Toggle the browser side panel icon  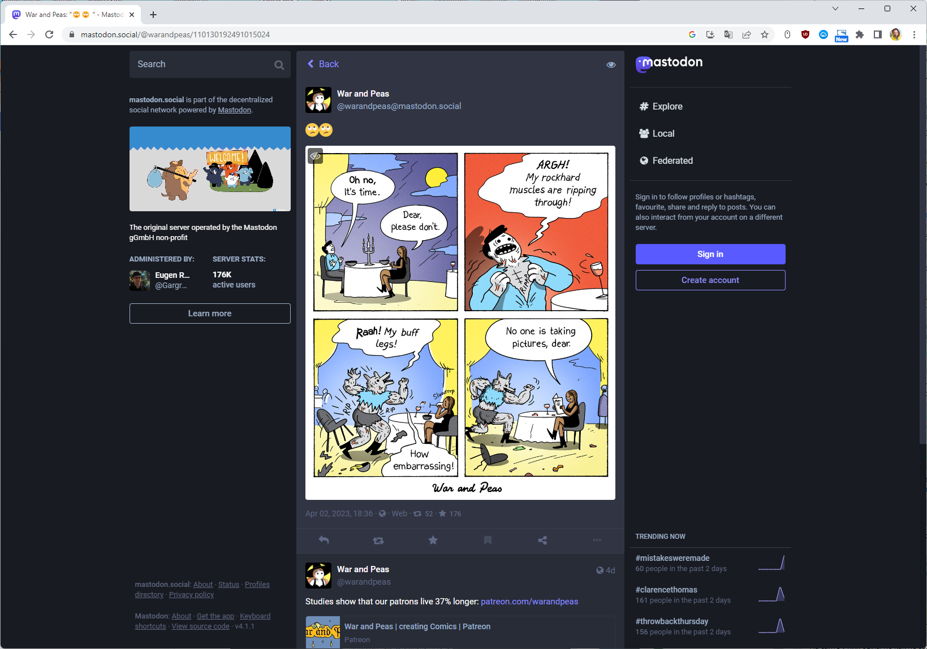pos(878,34)
